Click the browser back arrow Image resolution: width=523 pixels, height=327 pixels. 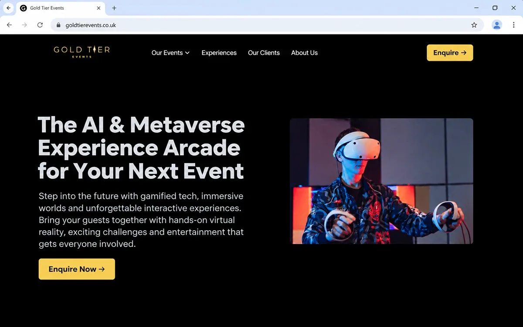[9, 25]
